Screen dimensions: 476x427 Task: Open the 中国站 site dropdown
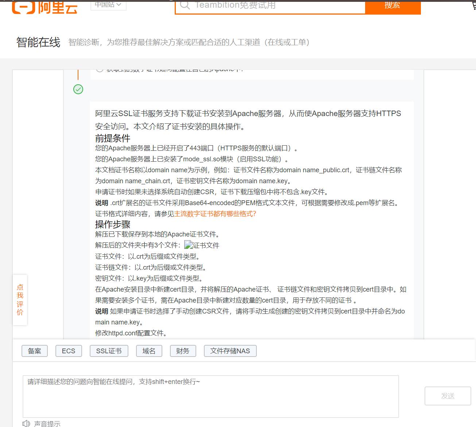pos(108,5)
